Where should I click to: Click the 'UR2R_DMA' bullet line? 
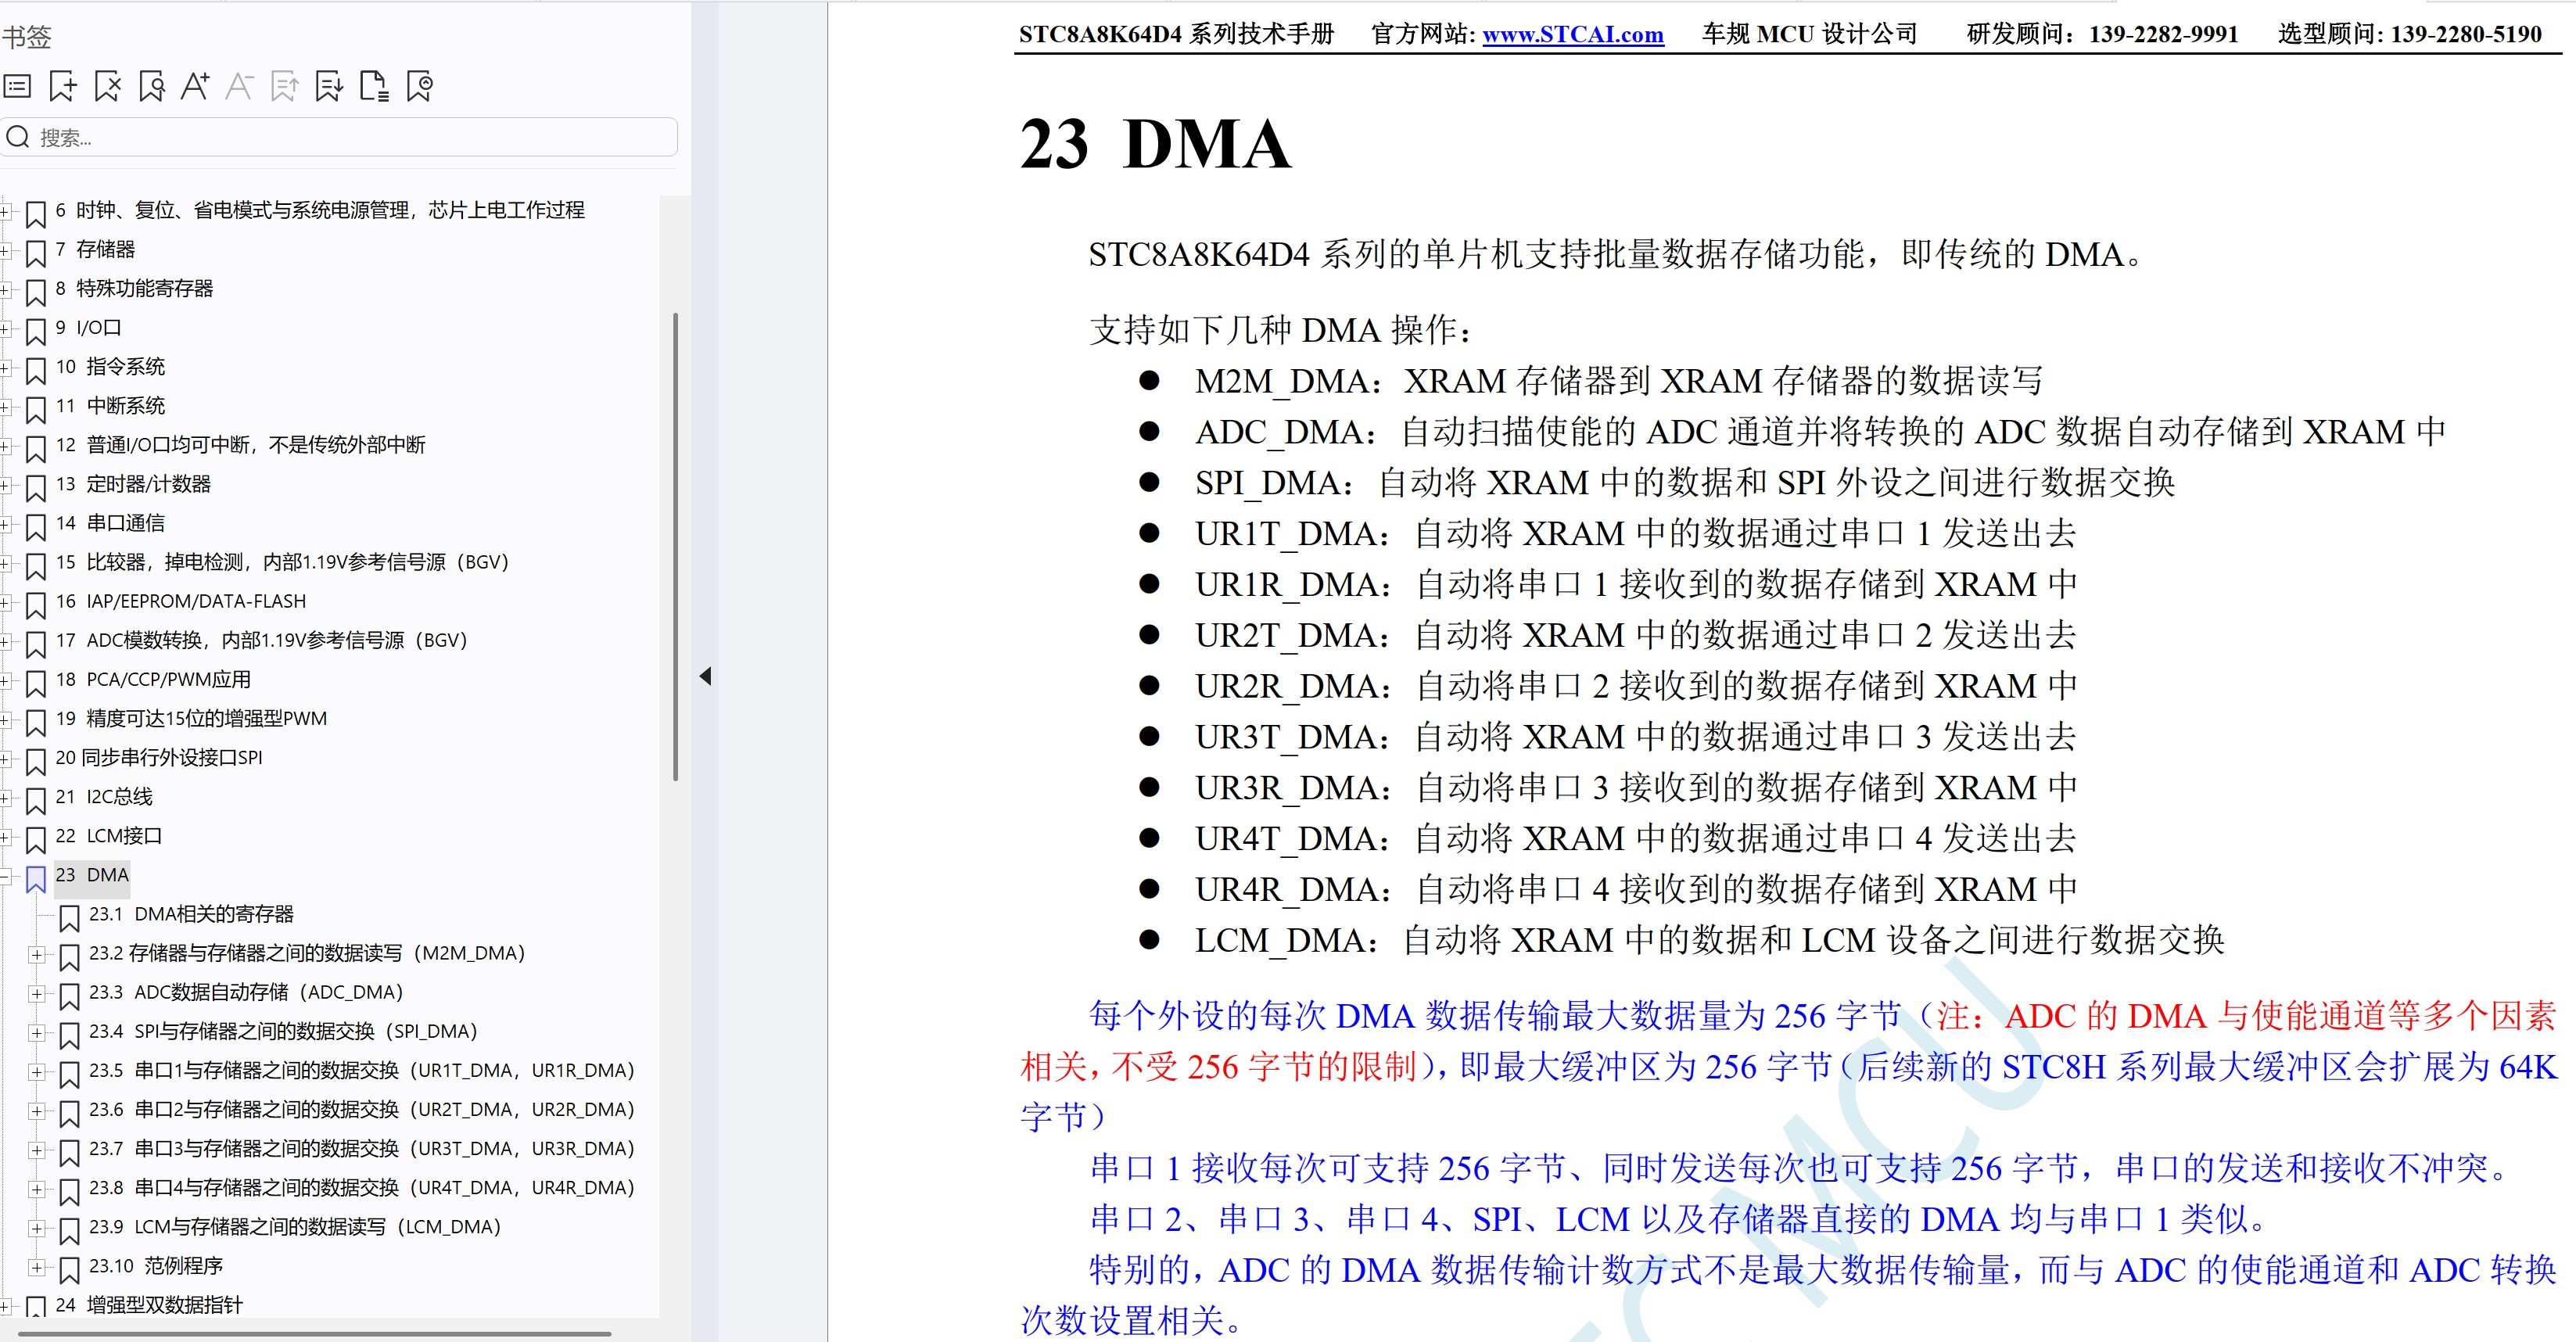(1635, 685)
